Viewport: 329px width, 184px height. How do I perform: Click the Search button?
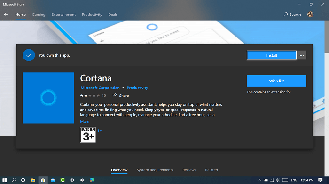292,15
